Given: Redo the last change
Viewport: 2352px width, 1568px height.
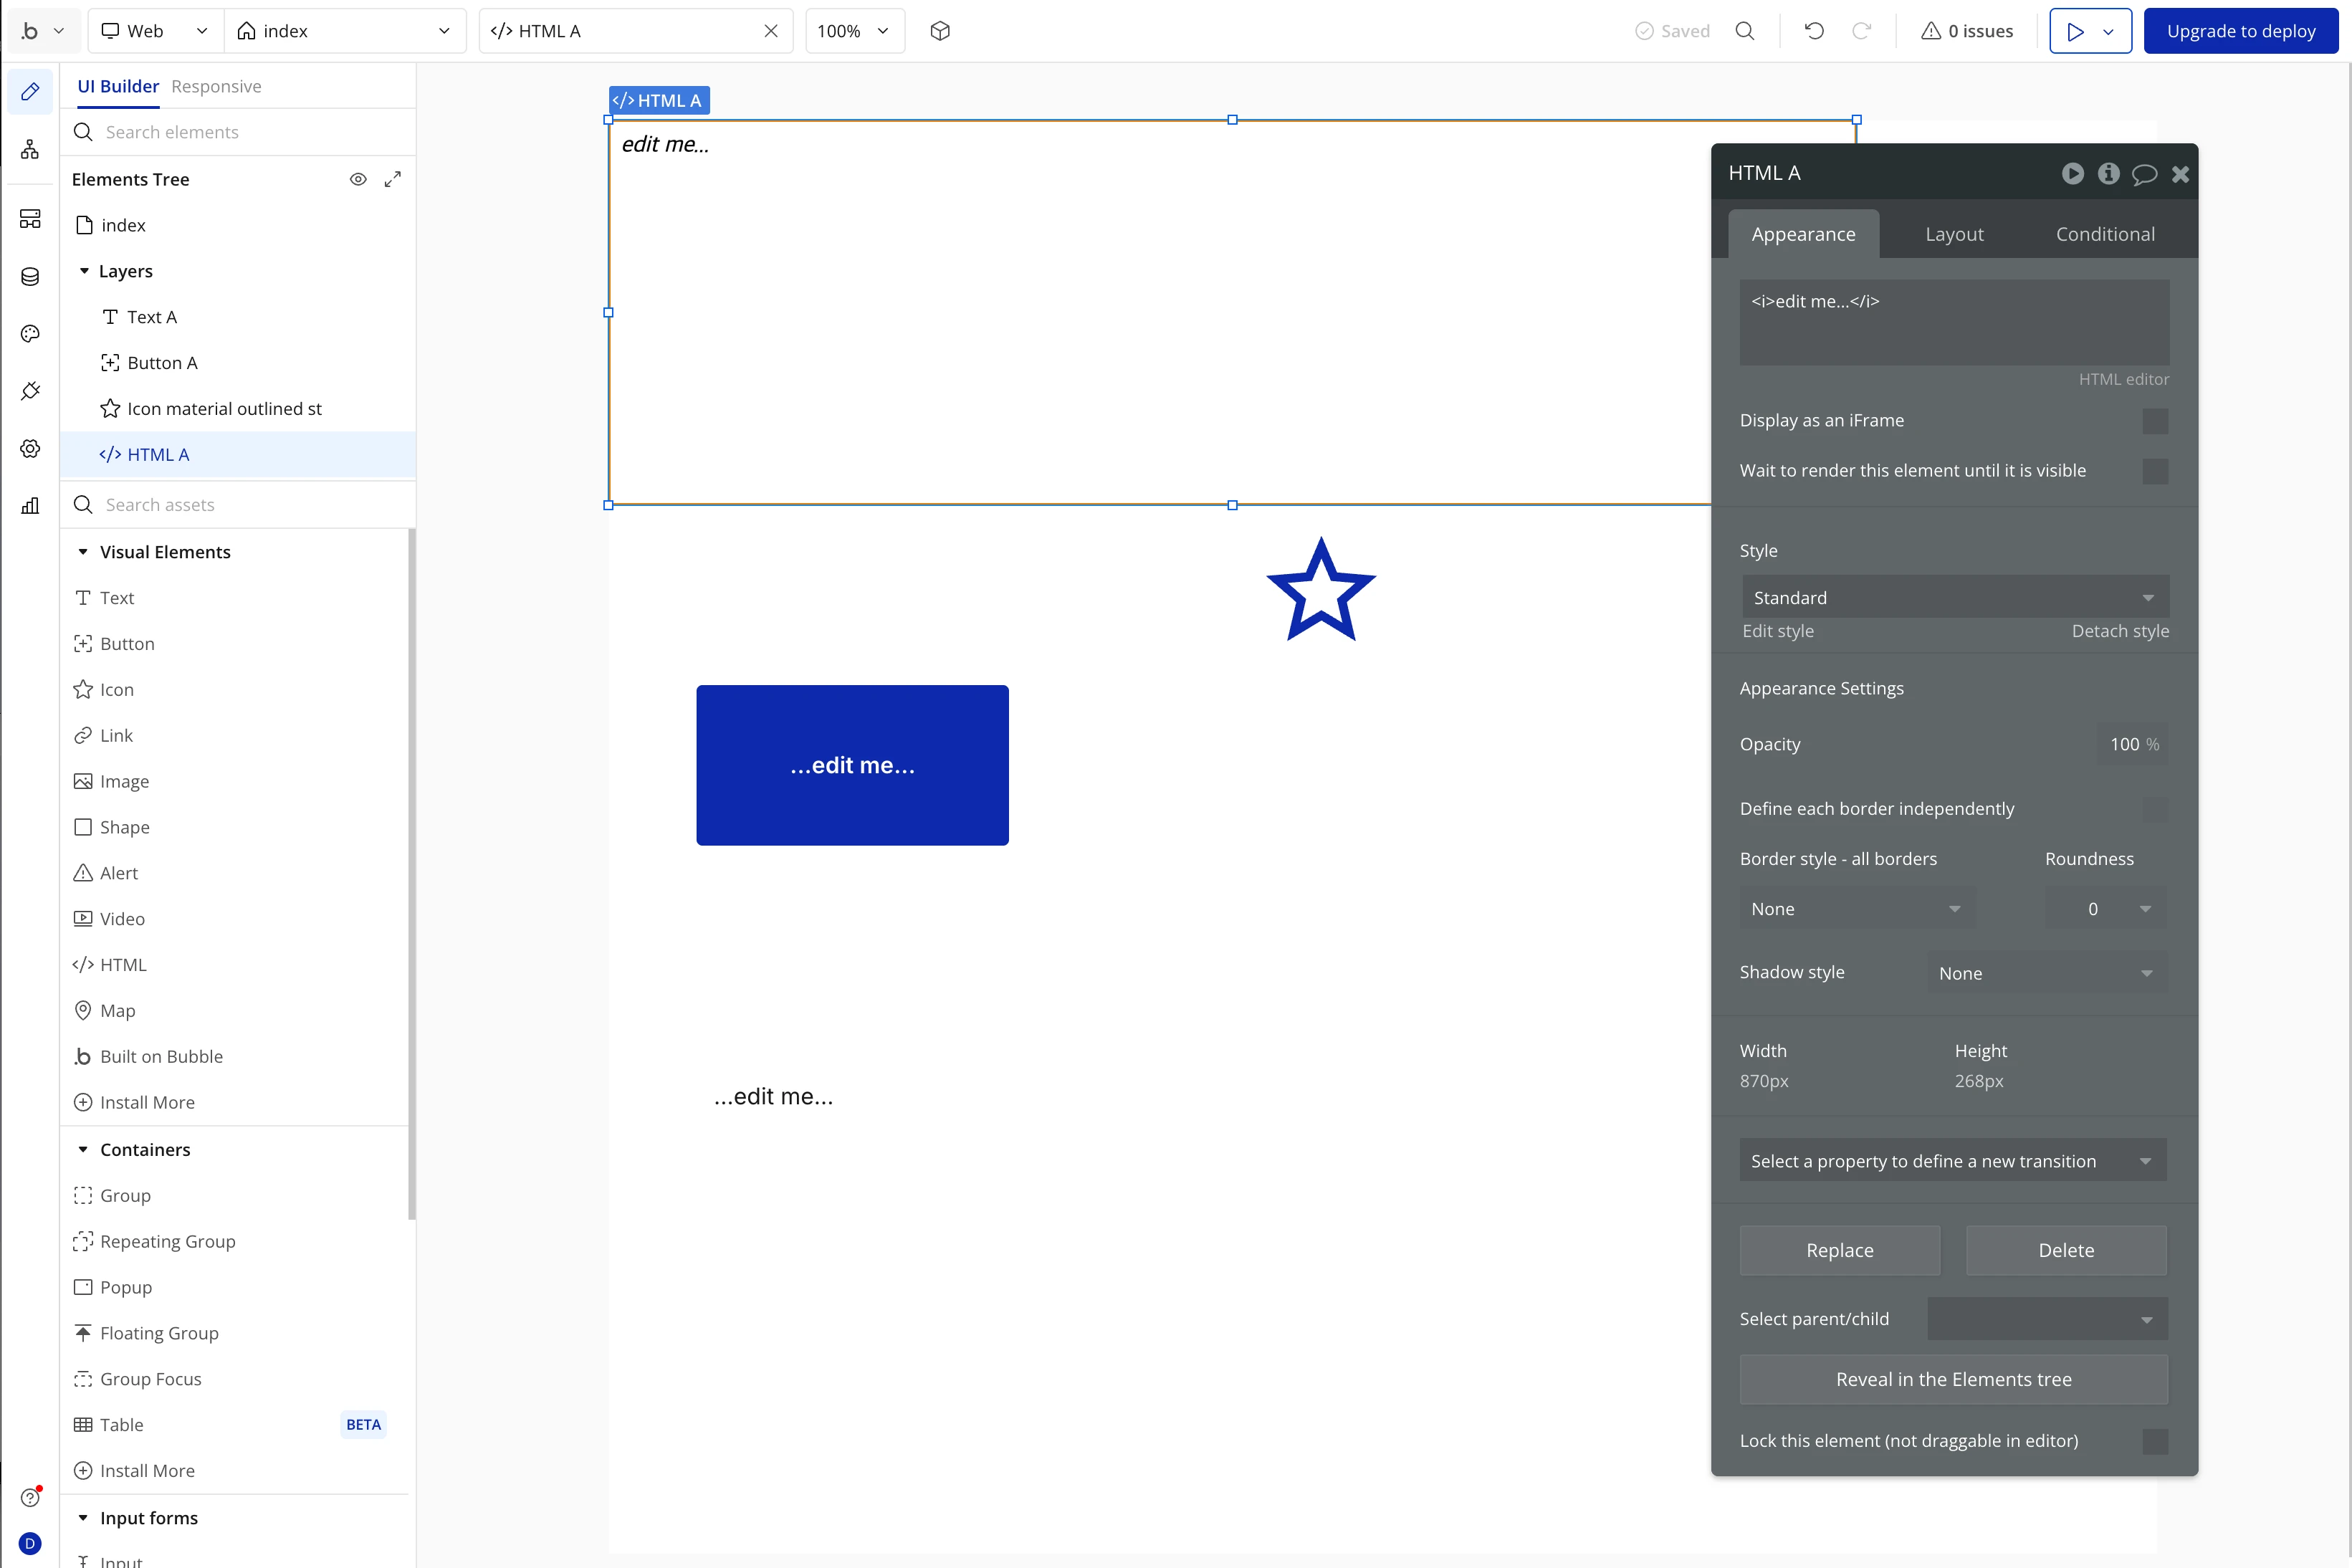Looking at the screenshot, I should click(x=1861, y=31).
